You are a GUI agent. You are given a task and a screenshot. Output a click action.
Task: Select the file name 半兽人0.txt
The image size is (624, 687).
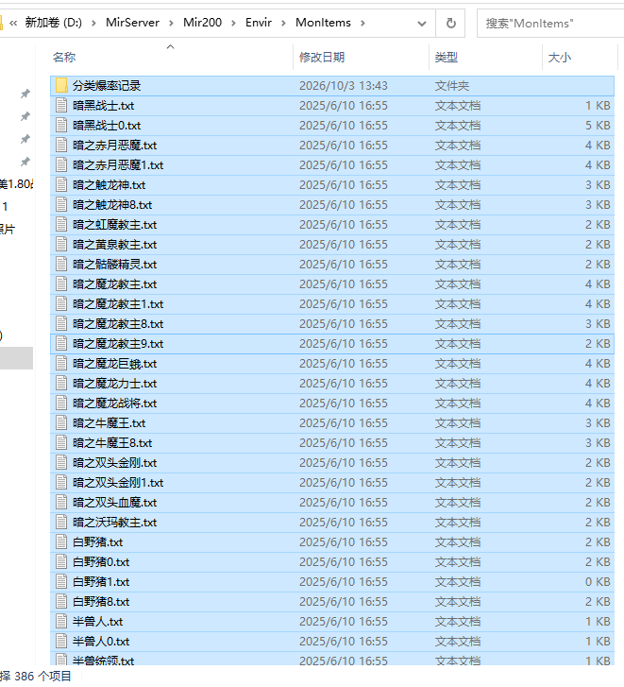point(101,642)
